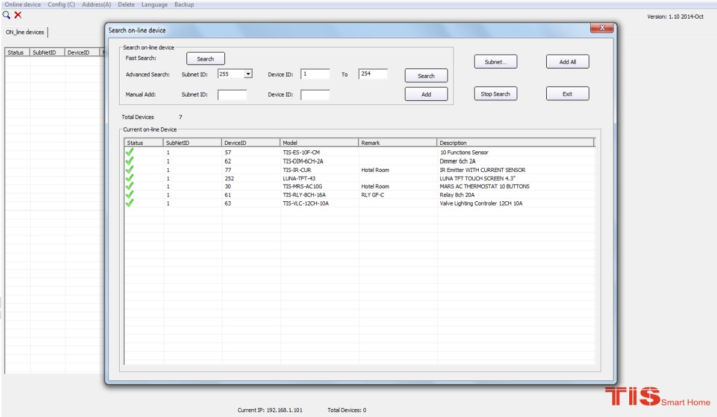
Task: Click the red X delete icon
Action: [18, 15]
